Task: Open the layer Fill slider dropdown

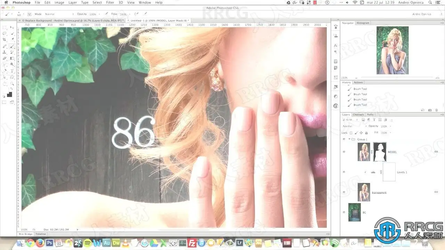Action: click(390, 133)
